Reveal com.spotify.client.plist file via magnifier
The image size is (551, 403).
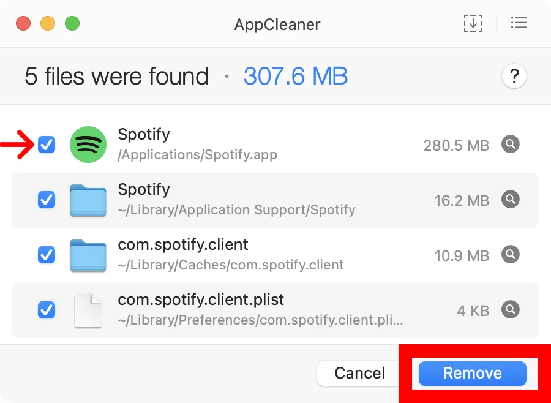(511, 309)
